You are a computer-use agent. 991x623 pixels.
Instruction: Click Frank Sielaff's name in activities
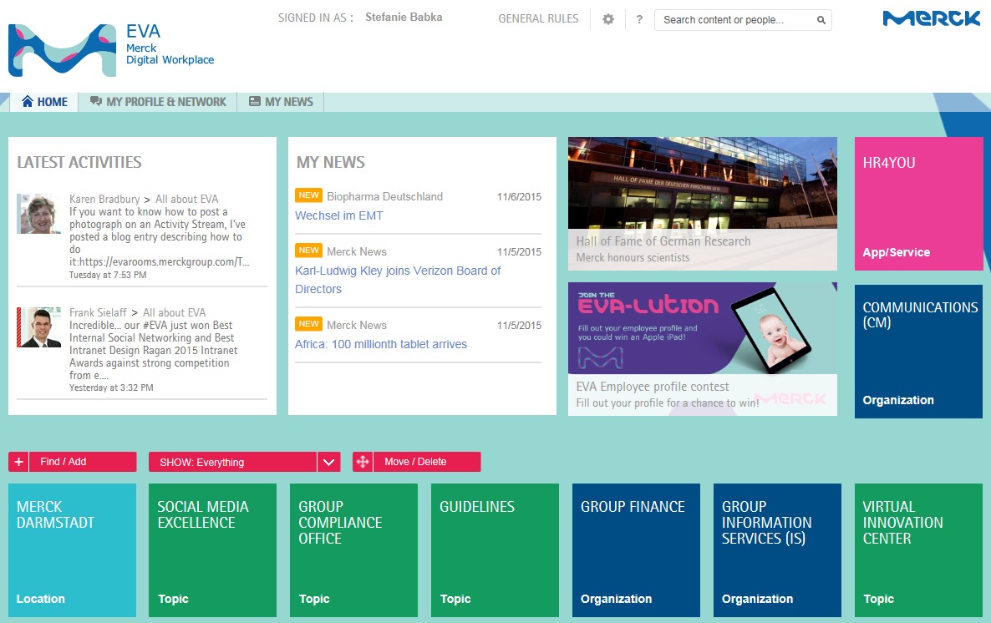click(x=98, y=313)
